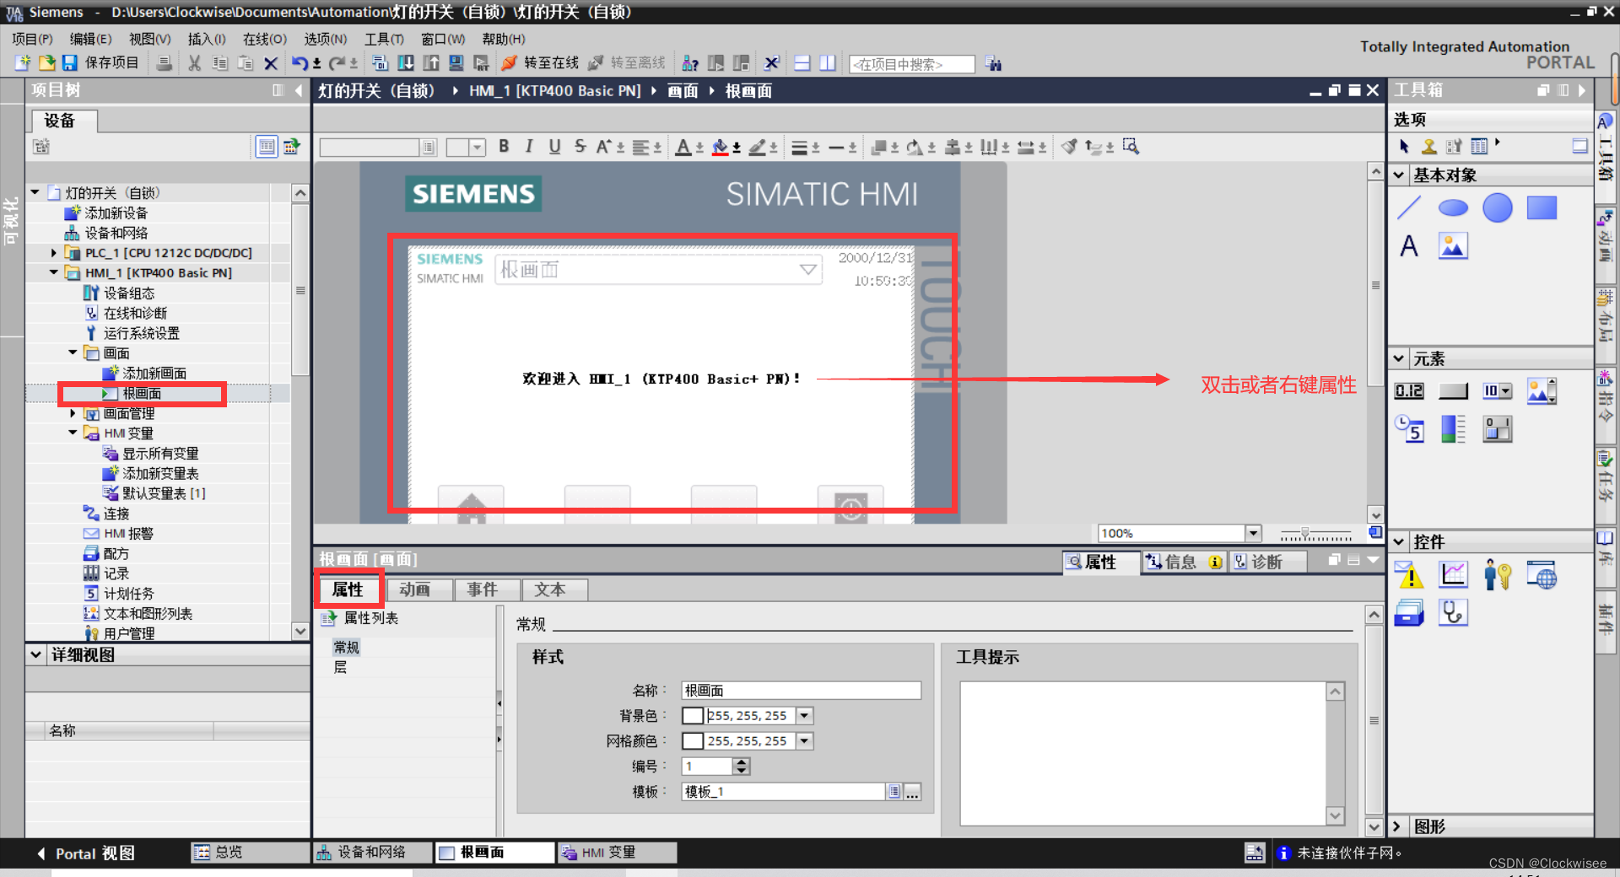
Task: Toggle Strikethrough text formatting
Action: pyautogui.click(x=580, y=147)
